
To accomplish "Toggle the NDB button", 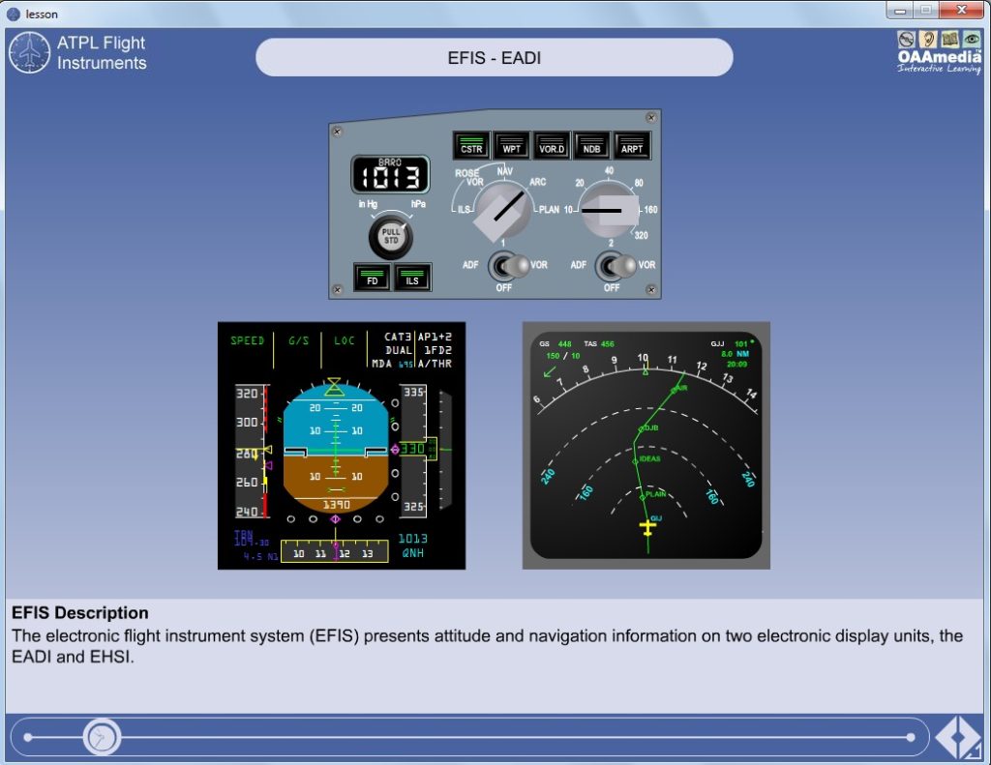I will [x=591, y=146].
